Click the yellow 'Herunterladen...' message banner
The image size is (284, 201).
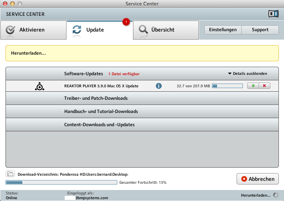pos(142,53)
